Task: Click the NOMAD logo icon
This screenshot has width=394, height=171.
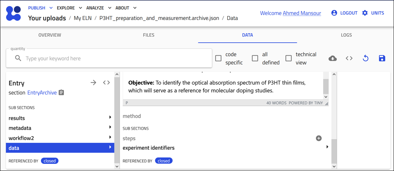Action: (14, 13)
